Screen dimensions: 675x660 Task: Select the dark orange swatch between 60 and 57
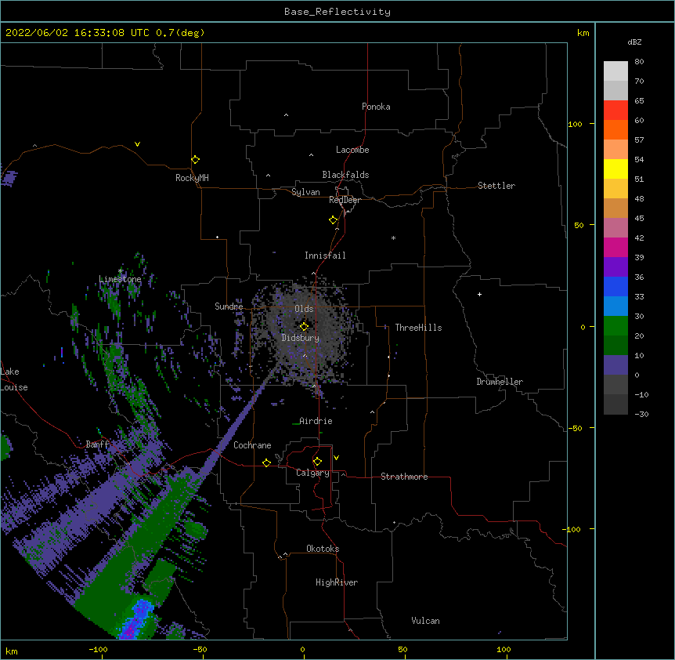615,129
